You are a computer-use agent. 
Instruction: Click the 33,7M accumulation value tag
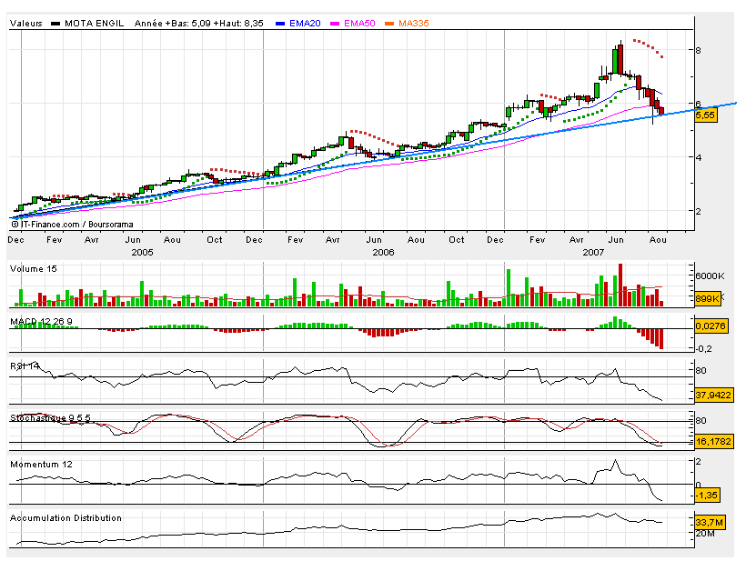pos(710,523)
